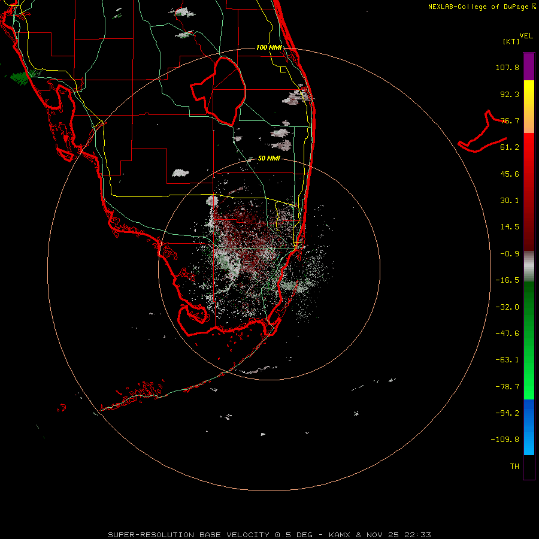Select the -0.9 scale value
The height and width of the screenshot is (539, 539).
pos(510,254)
